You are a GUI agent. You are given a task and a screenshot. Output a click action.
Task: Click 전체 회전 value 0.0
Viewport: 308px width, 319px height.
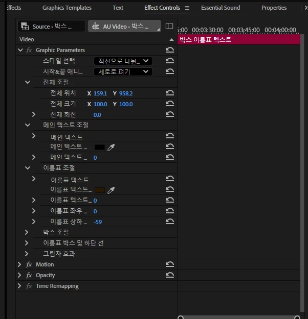click(x=97, y=115)
